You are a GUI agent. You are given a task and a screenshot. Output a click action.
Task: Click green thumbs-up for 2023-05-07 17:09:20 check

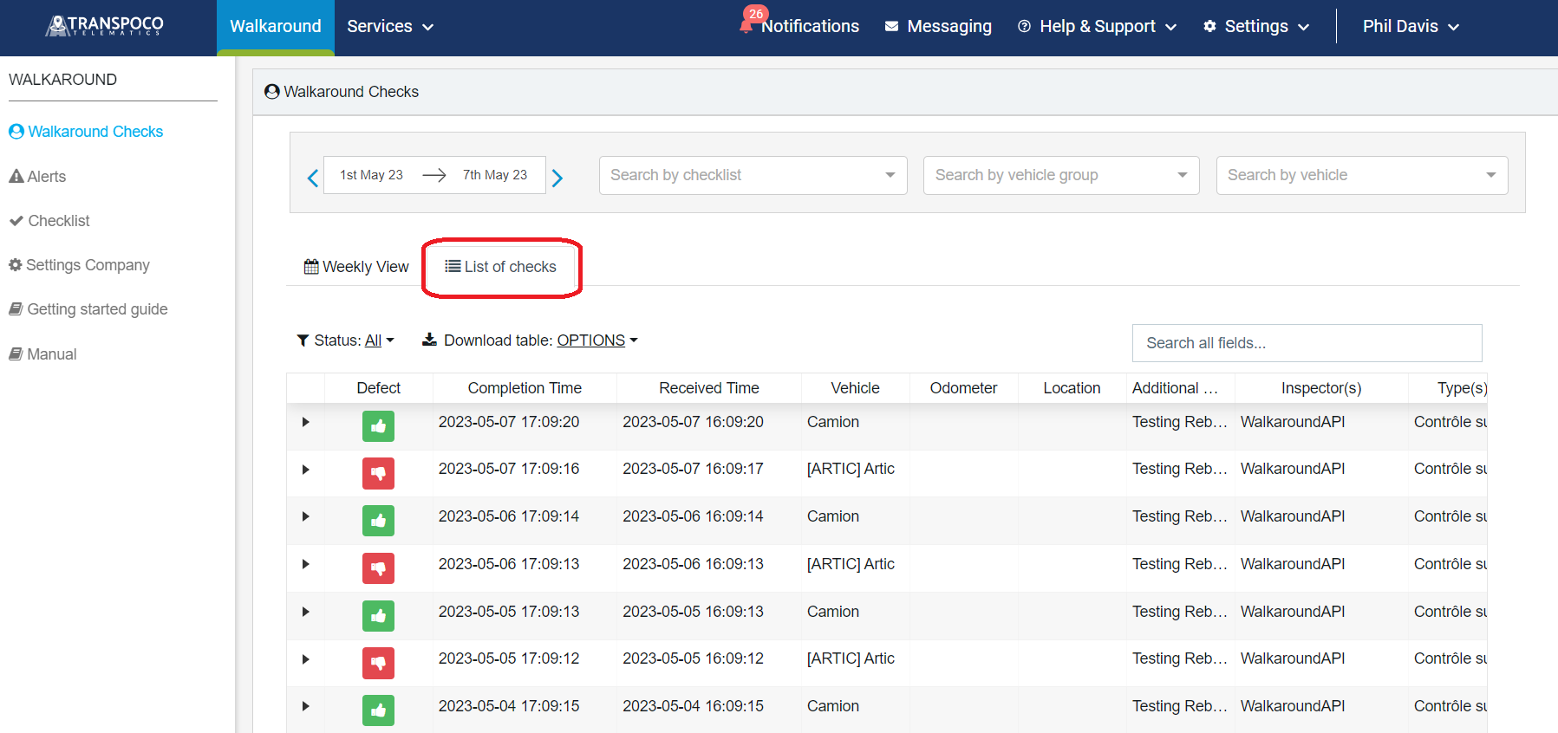[x=378, y=426]
